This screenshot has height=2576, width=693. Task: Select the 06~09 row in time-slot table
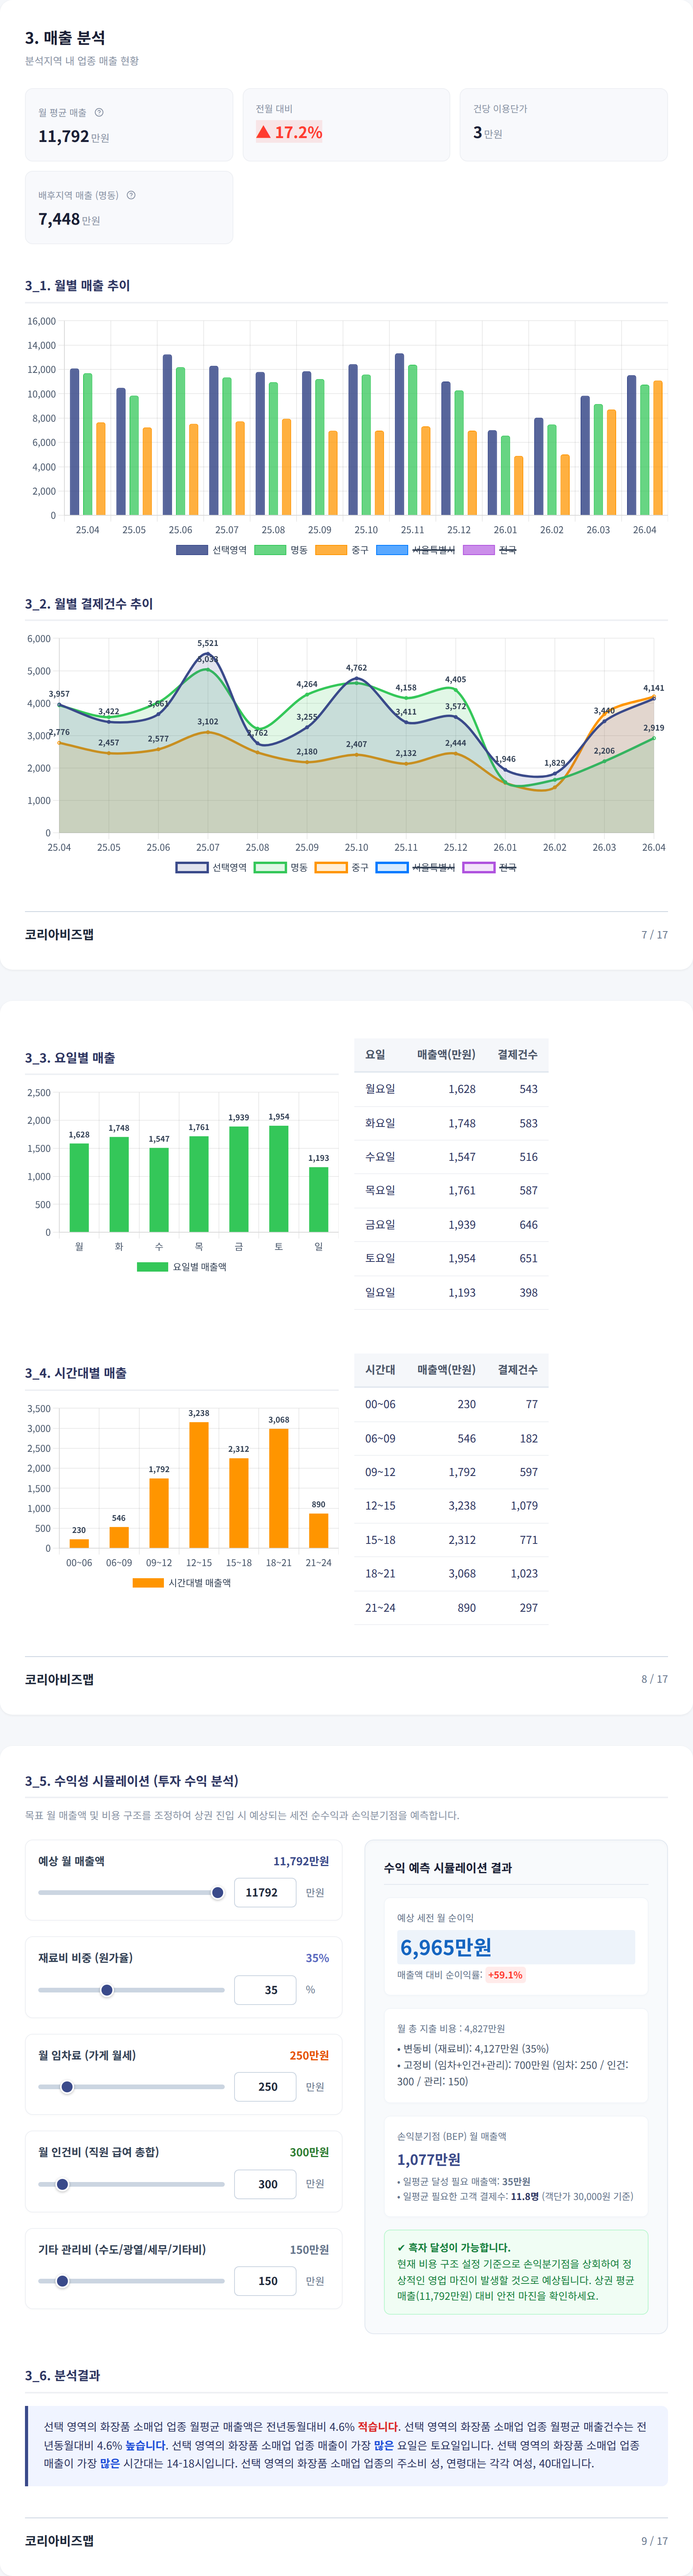coord(451,1439)
